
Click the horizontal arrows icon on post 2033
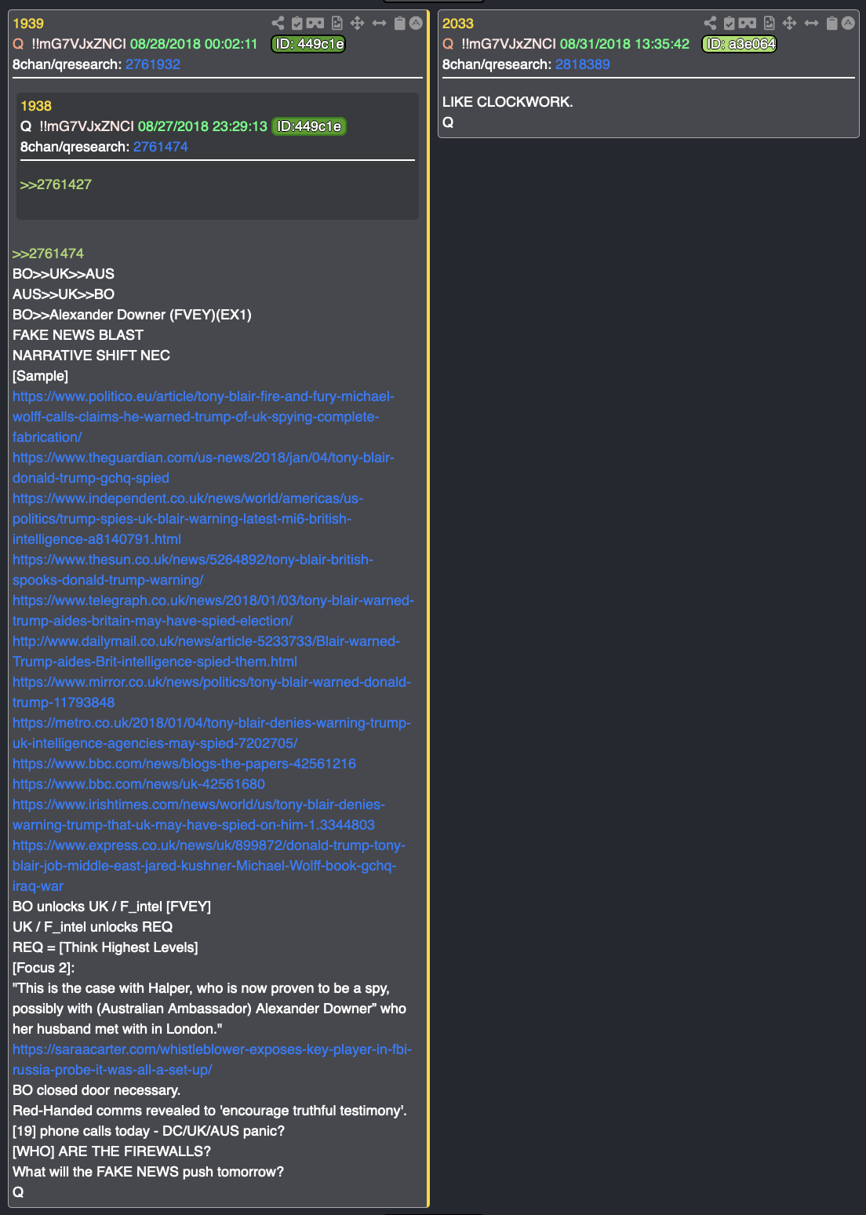811,24
